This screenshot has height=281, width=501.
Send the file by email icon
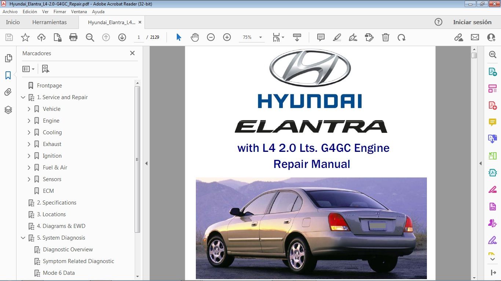[x=475, y=37]
